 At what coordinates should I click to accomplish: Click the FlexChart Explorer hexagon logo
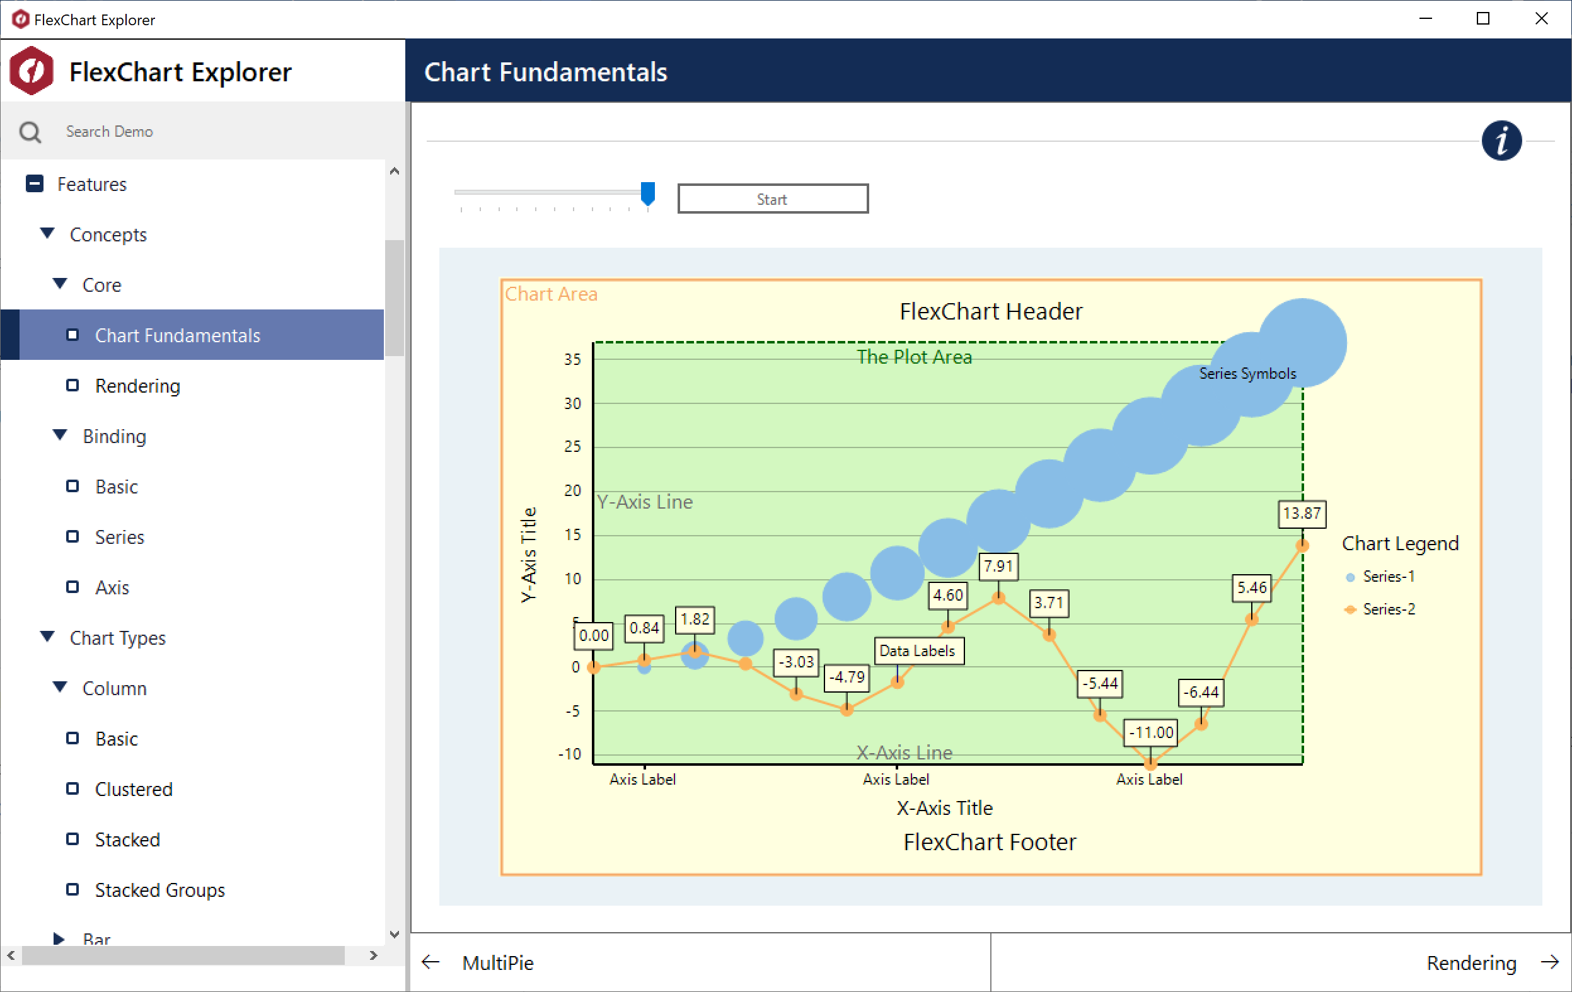pos(31,71)
